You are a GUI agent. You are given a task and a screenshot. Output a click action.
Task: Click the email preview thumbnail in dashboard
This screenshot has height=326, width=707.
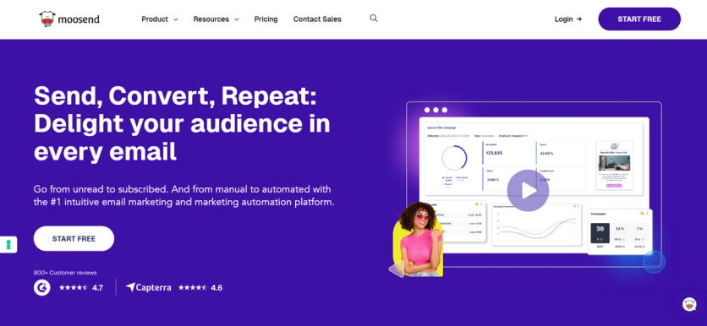tap(614, 166)
